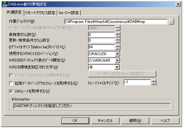This screenshot has width=183, height=128.
Task: Click the ログファイルサイズ[dabsv.log] label
Action: click(x=37, y=47)
